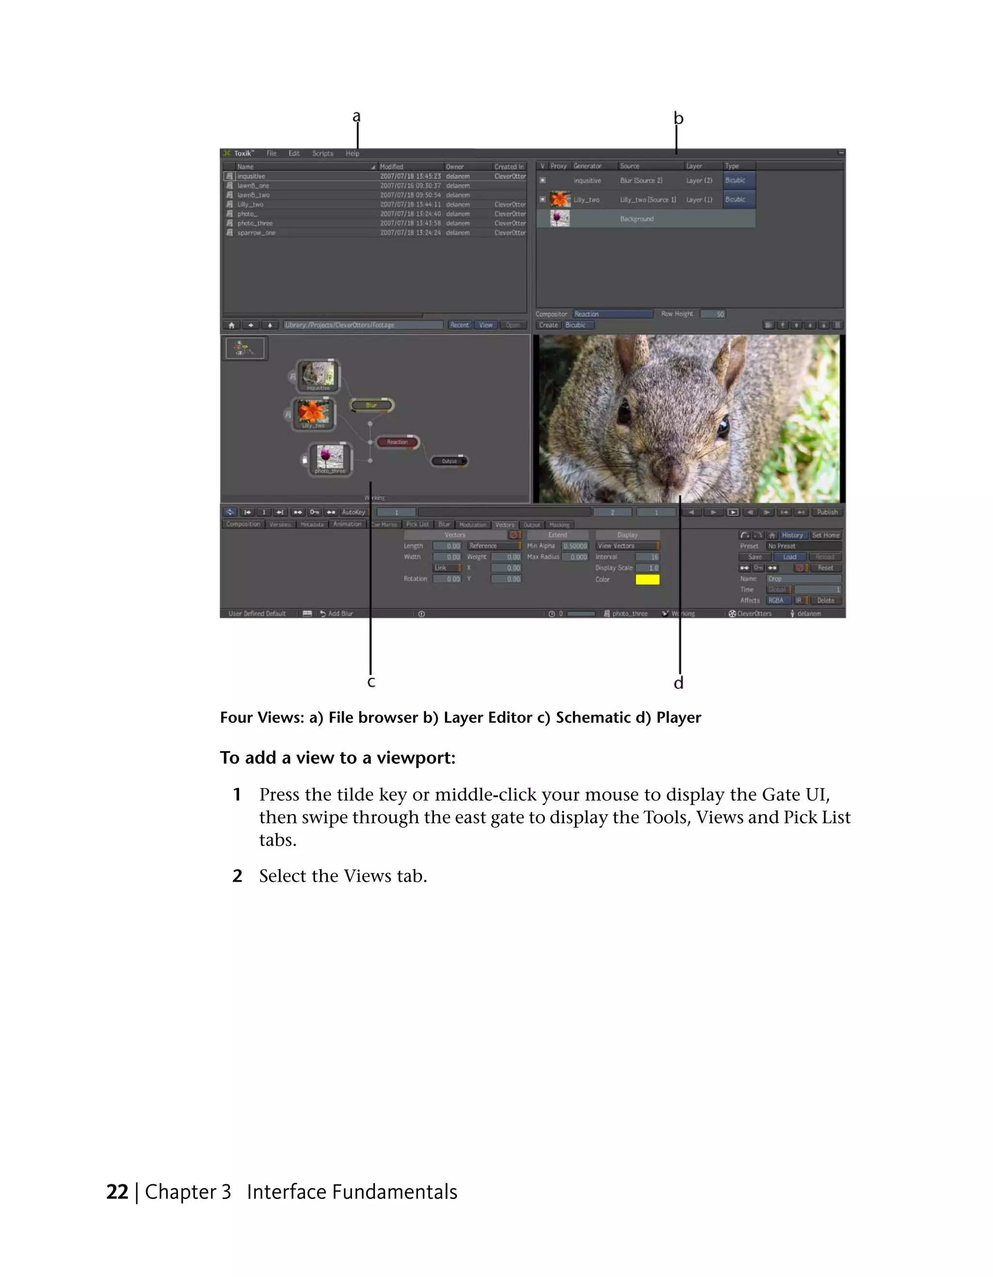Click the View button in file browser

[x=486, y=325]
